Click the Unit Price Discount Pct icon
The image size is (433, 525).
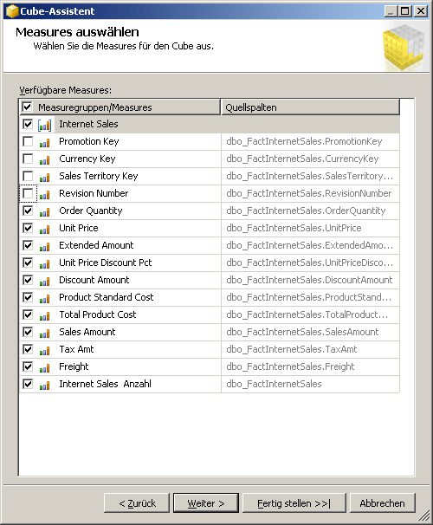click(44, 264)
